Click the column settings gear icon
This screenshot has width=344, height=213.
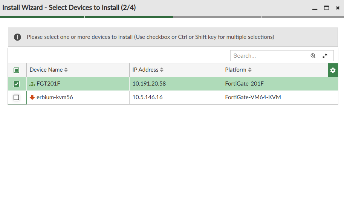pos(333,70)
